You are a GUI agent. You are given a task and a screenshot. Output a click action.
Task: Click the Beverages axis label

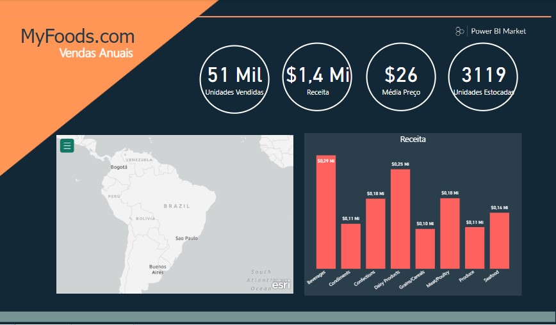pos(316,277)
